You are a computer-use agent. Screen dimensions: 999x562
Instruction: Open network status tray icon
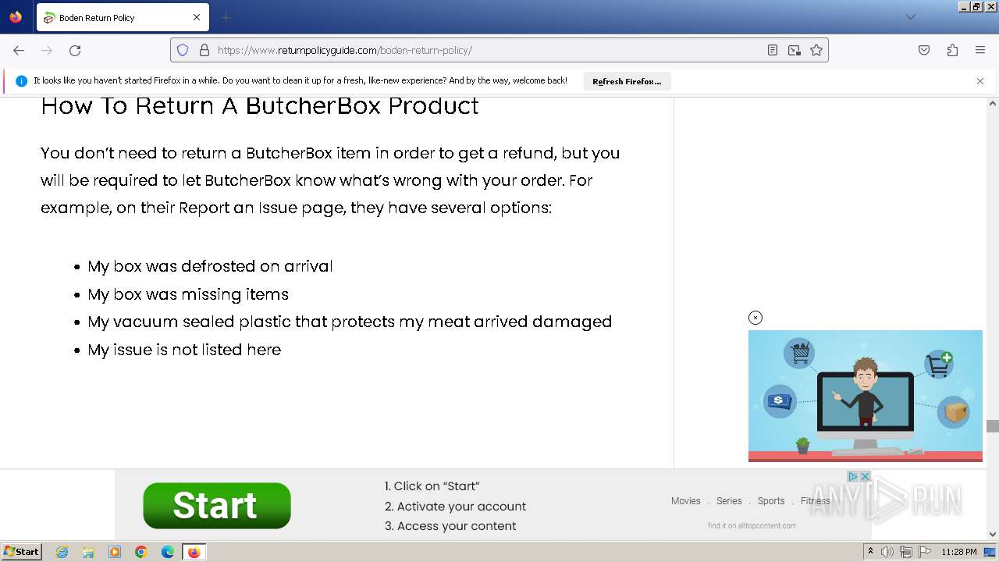[906, 552]
